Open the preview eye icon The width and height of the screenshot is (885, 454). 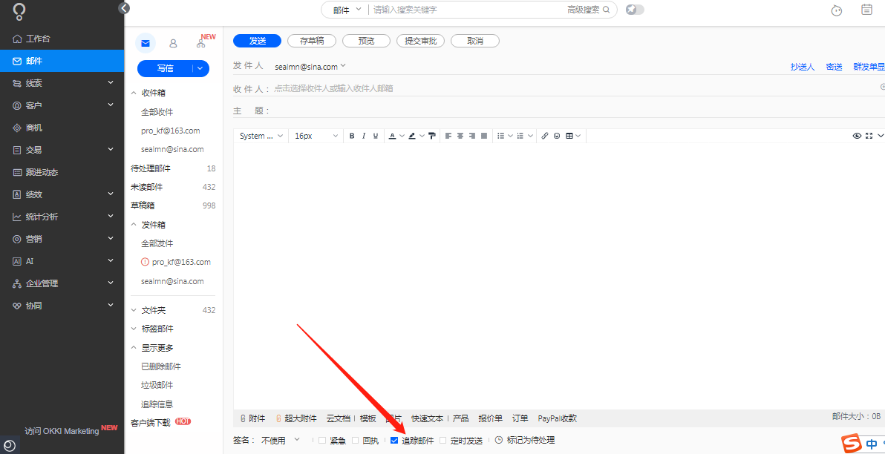857,135
